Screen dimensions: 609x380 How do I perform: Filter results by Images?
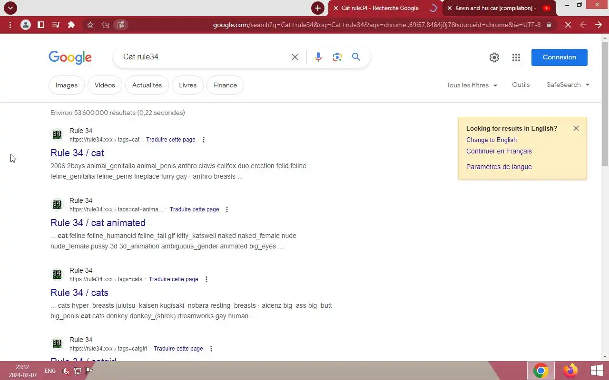pyautogui.click(x=67, y=85)
